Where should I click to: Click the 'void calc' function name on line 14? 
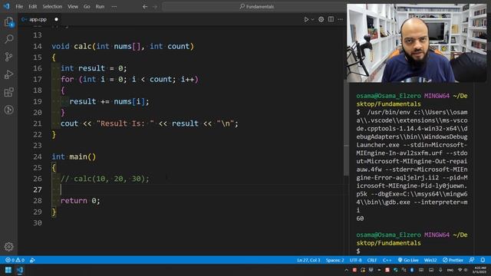coord(72,46)
